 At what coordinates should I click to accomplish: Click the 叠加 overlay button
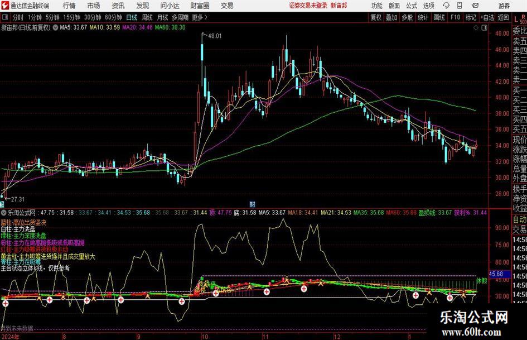(391, 17)
